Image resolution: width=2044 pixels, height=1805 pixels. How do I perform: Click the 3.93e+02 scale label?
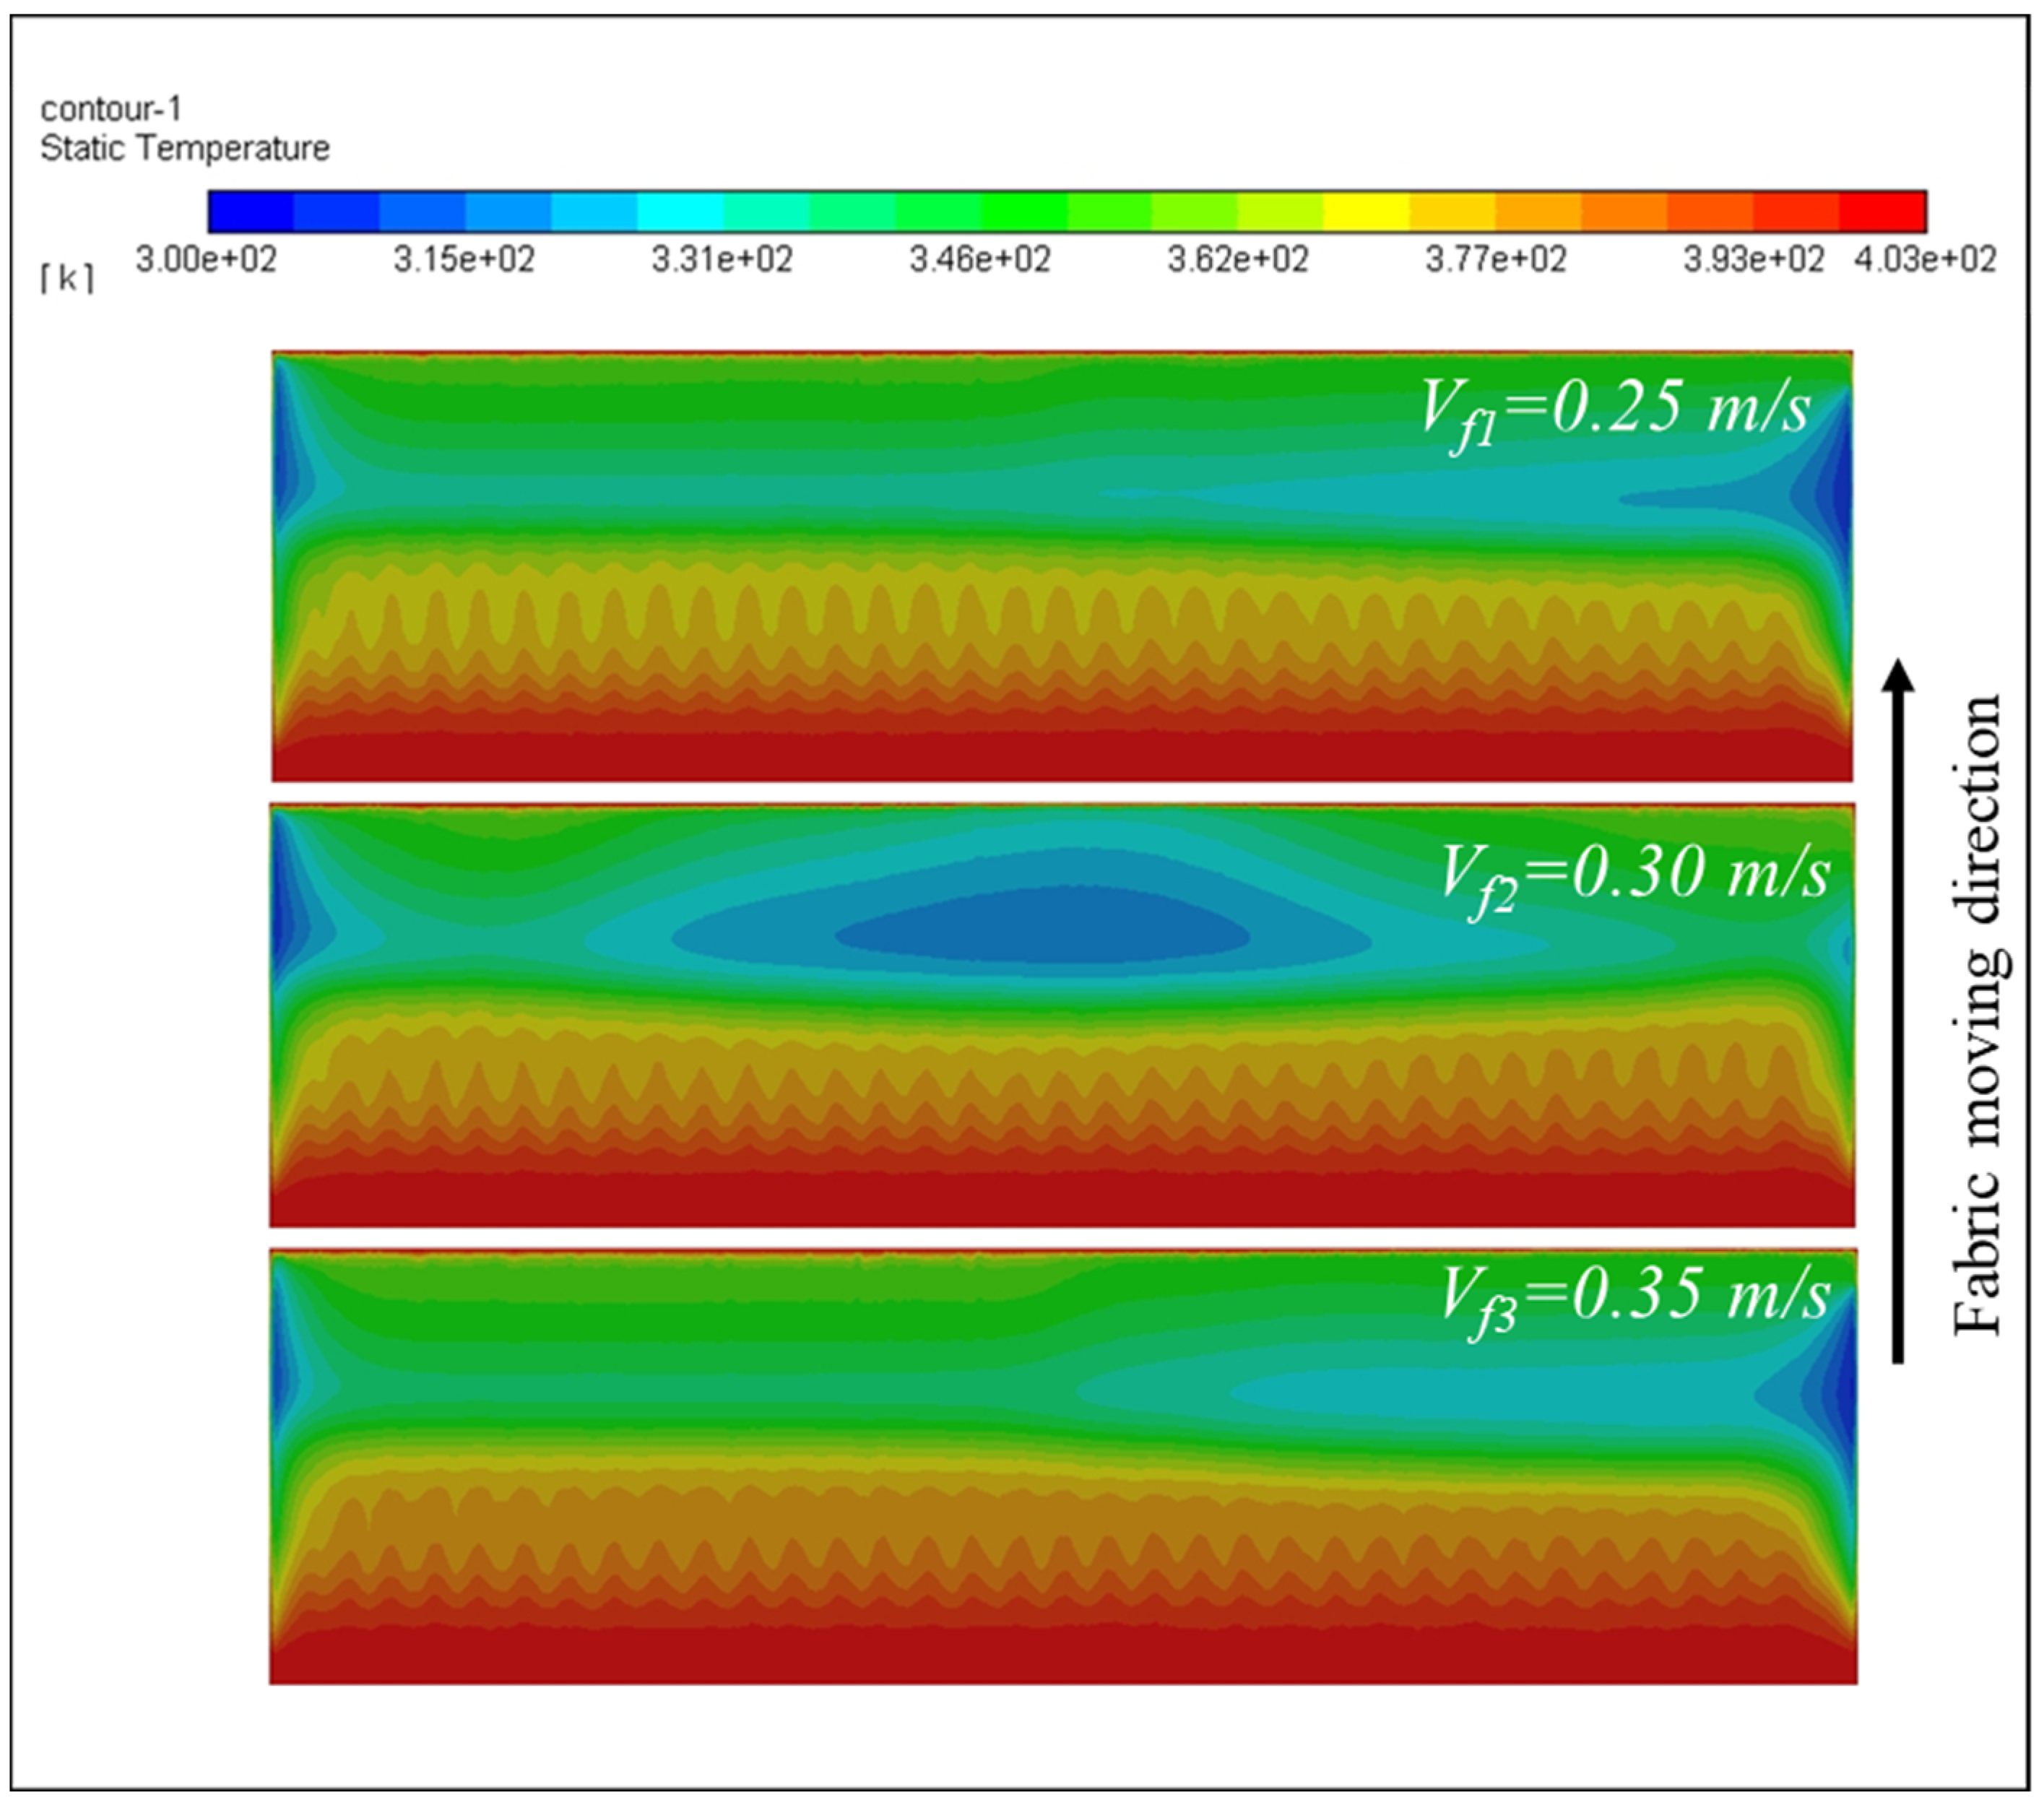click(1754, 260)
